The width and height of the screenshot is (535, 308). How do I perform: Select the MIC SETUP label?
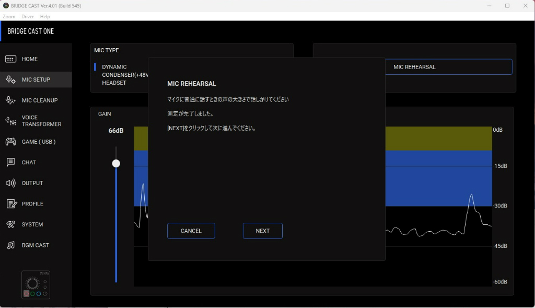click(x=36, y=79)
